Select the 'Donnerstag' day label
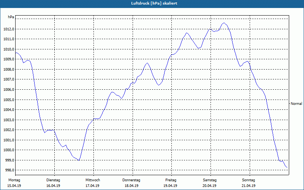This screenshot has width=304, height=190. [131, 180]
